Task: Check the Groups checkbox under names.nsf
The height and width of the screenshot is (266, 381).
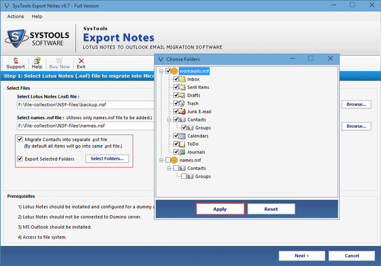Action: click(x=184, y=177)
